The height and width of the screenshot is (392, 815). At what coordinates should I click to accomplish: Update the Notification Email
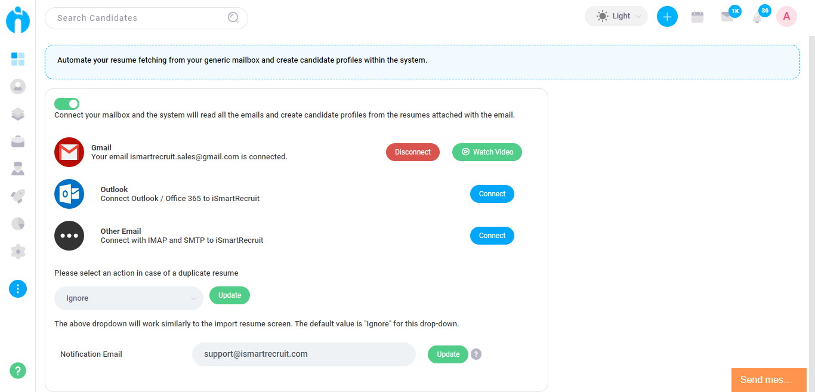[448, 354]
